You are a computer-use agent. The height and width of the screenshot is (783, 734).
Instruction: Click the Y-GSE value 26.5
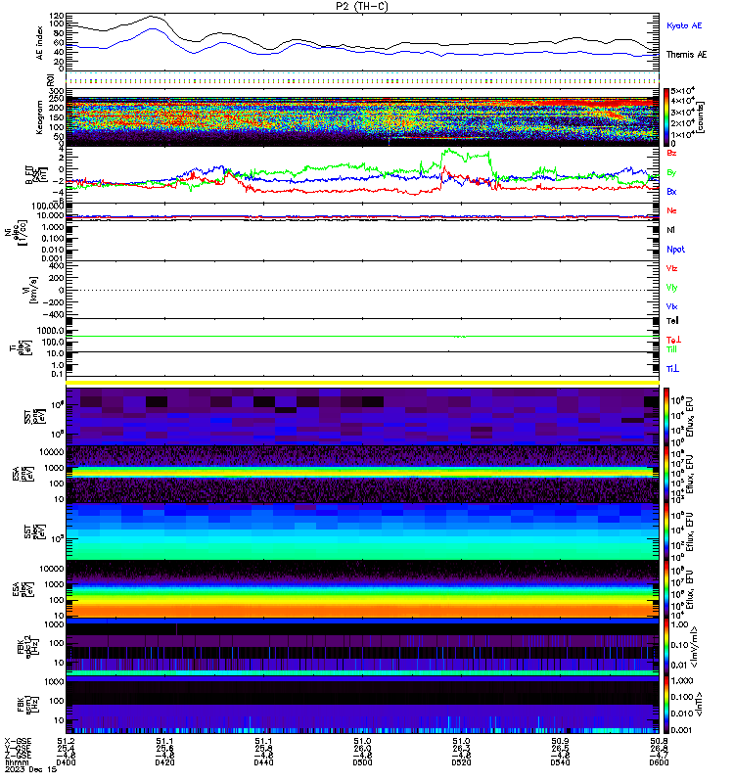[x=560, y=749]
